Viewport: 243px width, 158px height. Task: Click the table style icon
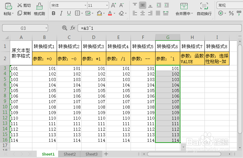tap(88, 13)
